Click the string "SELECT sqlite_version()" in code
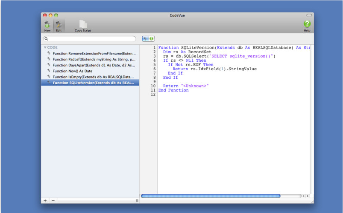This screenshot has height=213, width=343. (241, 56)
